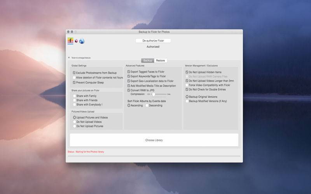Toggle Do Not Upload Videos Longer than 3mn
Viewport: 311px width, 194px height.
(187, 81)
